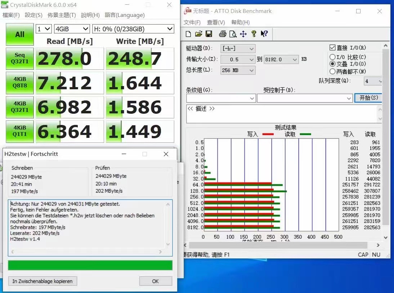
Task: Select the 两者都不(N) radio button
Action: click(x=332, y=71)
